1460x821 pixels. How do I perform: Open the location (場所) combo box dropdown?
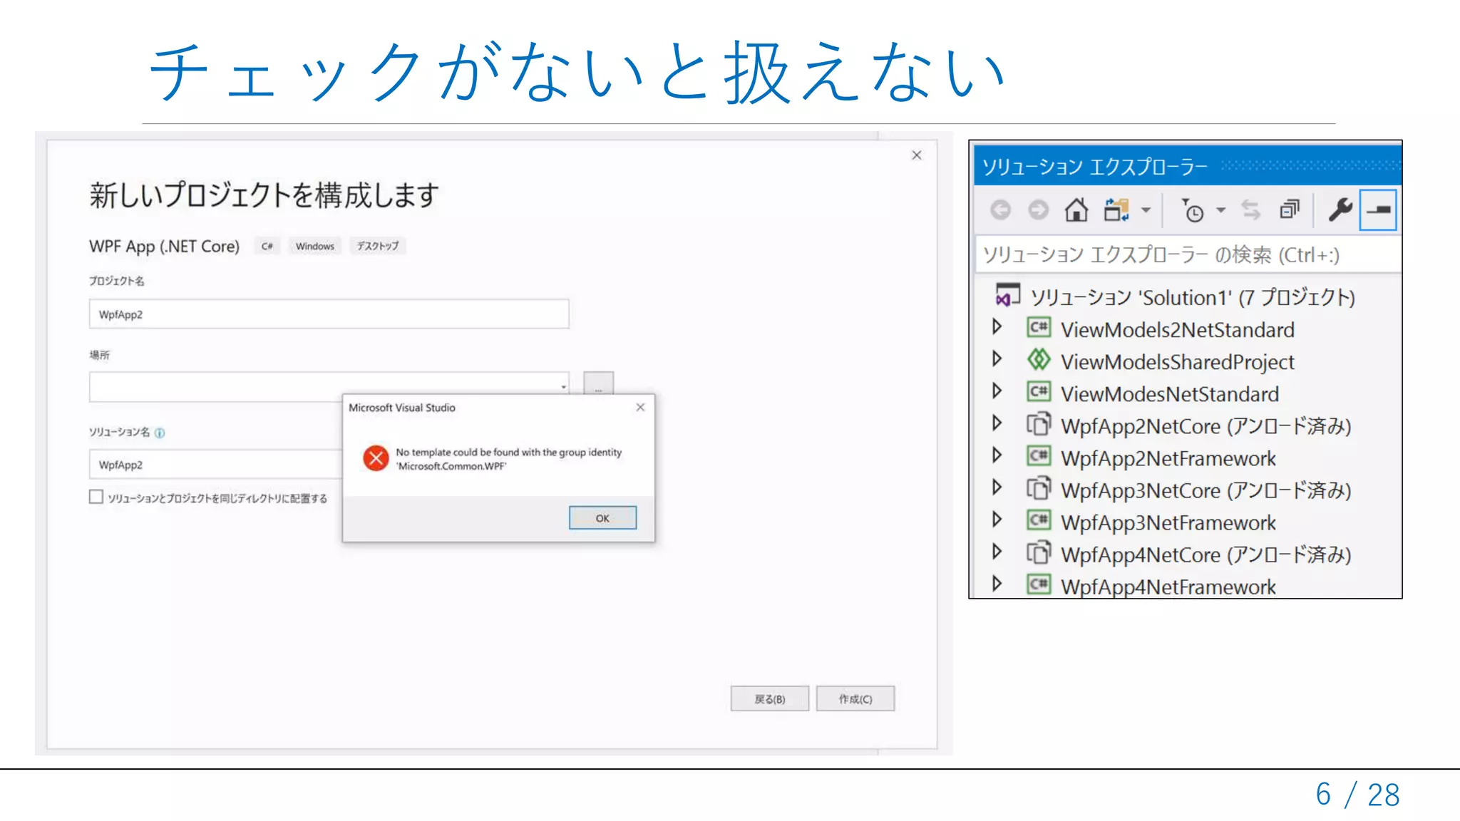pos(563,387)
